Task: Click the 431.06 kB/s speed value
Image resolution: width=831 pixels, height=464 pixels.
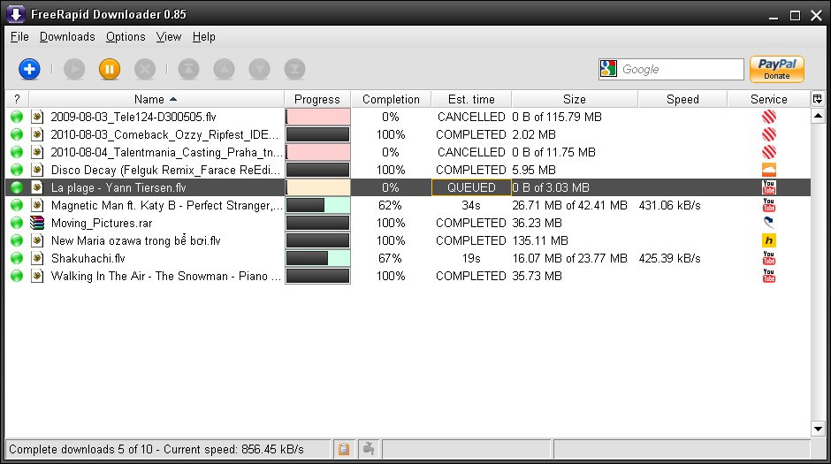Action: pyautogui.click(x=669, y=205)
